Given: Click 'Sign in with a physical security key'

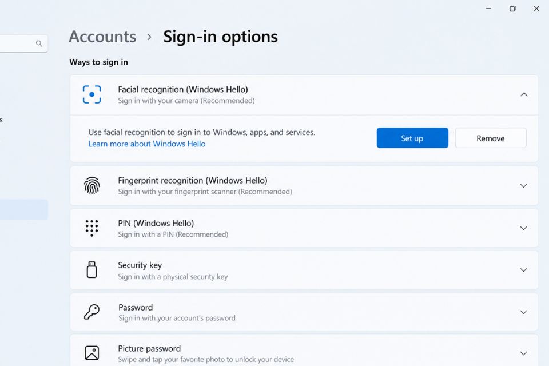Looking at the screenshot, I should click(173, 277).
